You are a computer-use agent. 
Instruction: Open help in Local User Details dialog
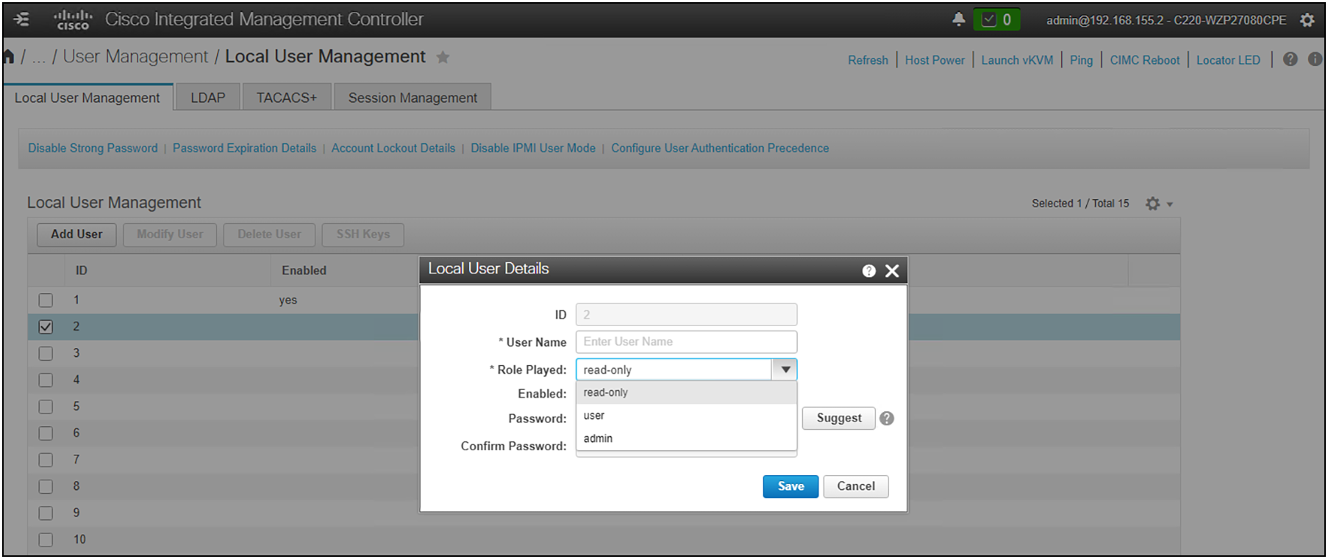point(868,271)
